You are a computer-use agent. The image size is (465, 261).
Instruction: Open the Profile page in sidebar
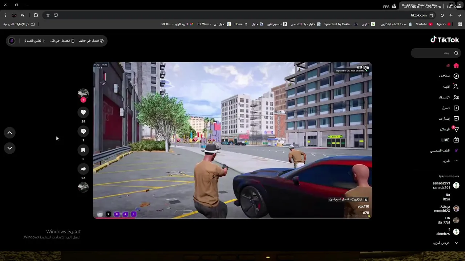click(x=445, y=150)
